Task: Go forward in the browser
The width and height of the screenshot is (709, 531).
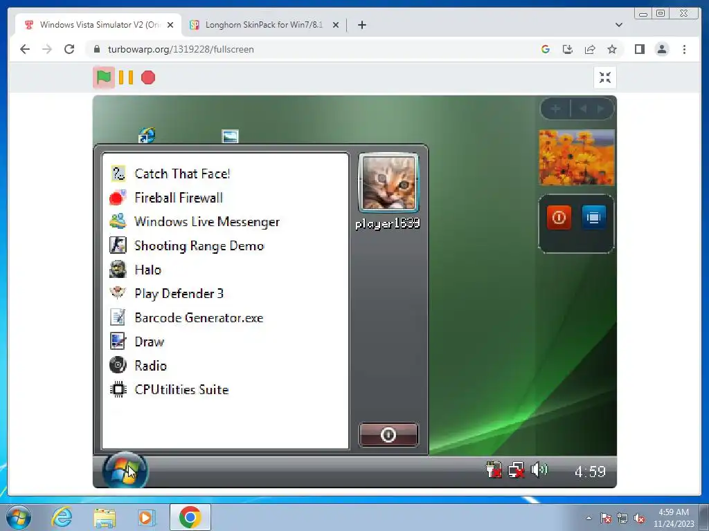Action: (47, 49)
